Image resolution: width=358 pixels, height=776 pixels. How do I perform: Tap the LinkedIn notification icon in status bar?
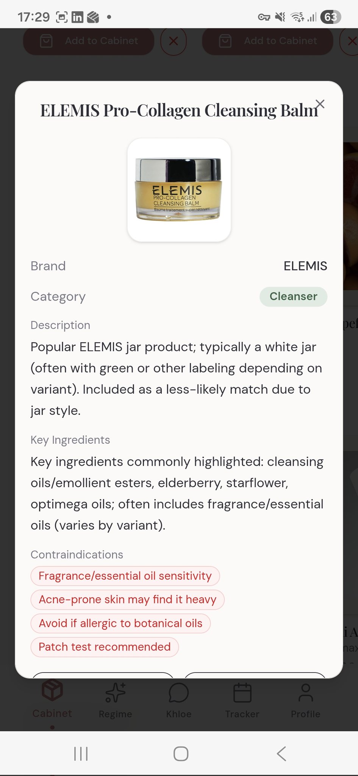77,17
